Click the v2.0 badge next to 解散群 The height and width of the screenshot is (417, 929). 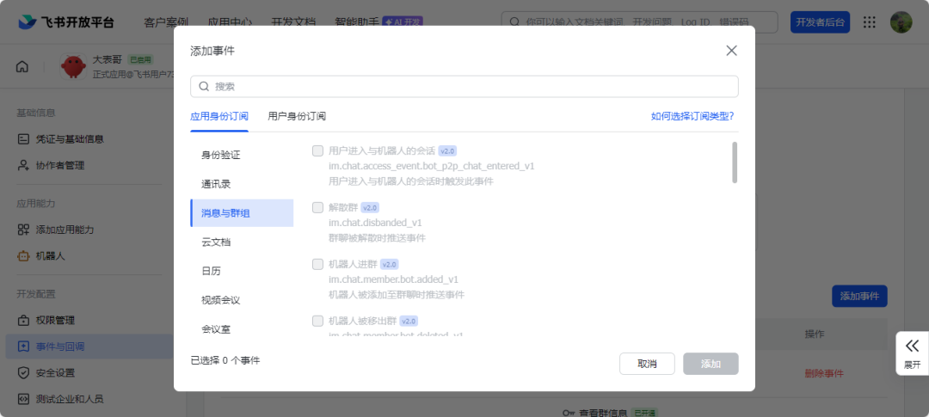[370, 208]
